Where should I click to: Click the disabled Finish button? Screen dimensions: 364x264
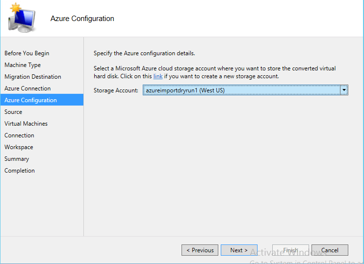[290, 250]
